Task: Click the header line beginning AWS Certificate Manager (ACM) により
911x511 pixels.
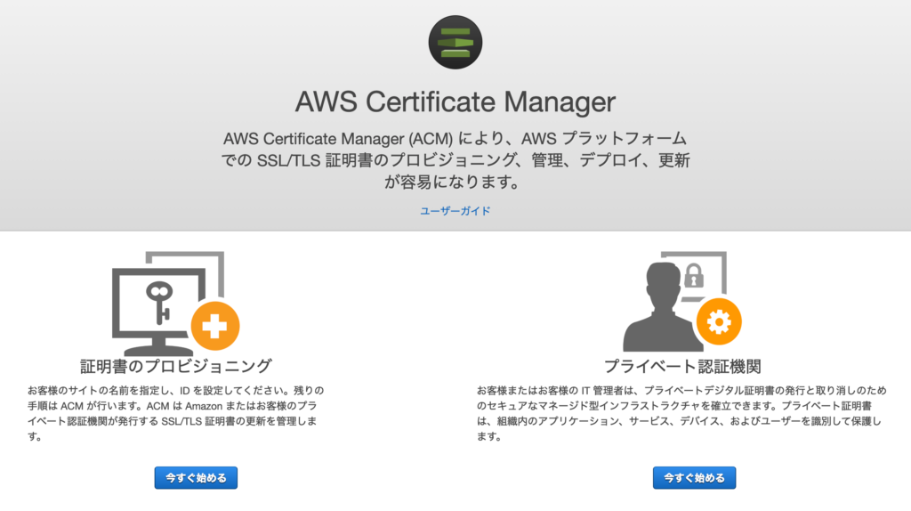Action: pyautogui.click(x=455, y=139)
